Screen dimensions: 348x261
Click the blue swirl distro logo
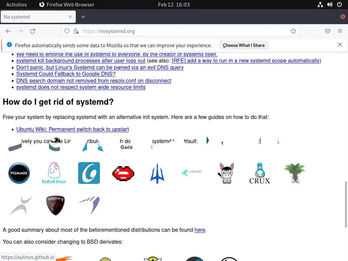[89, 173]
